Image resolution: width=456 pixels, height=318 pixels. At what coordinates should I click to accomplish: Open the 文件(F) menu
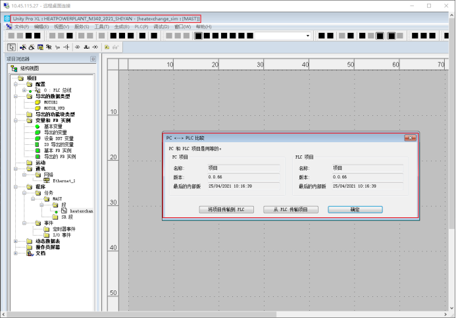(22, 27)
